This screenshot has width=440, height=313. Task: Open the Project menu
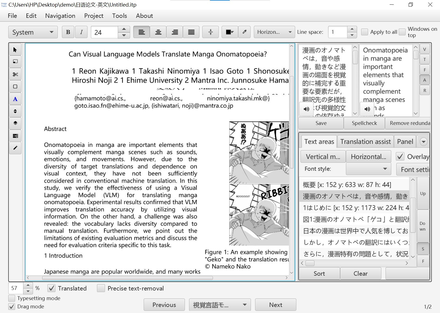(x=94, y=16)
